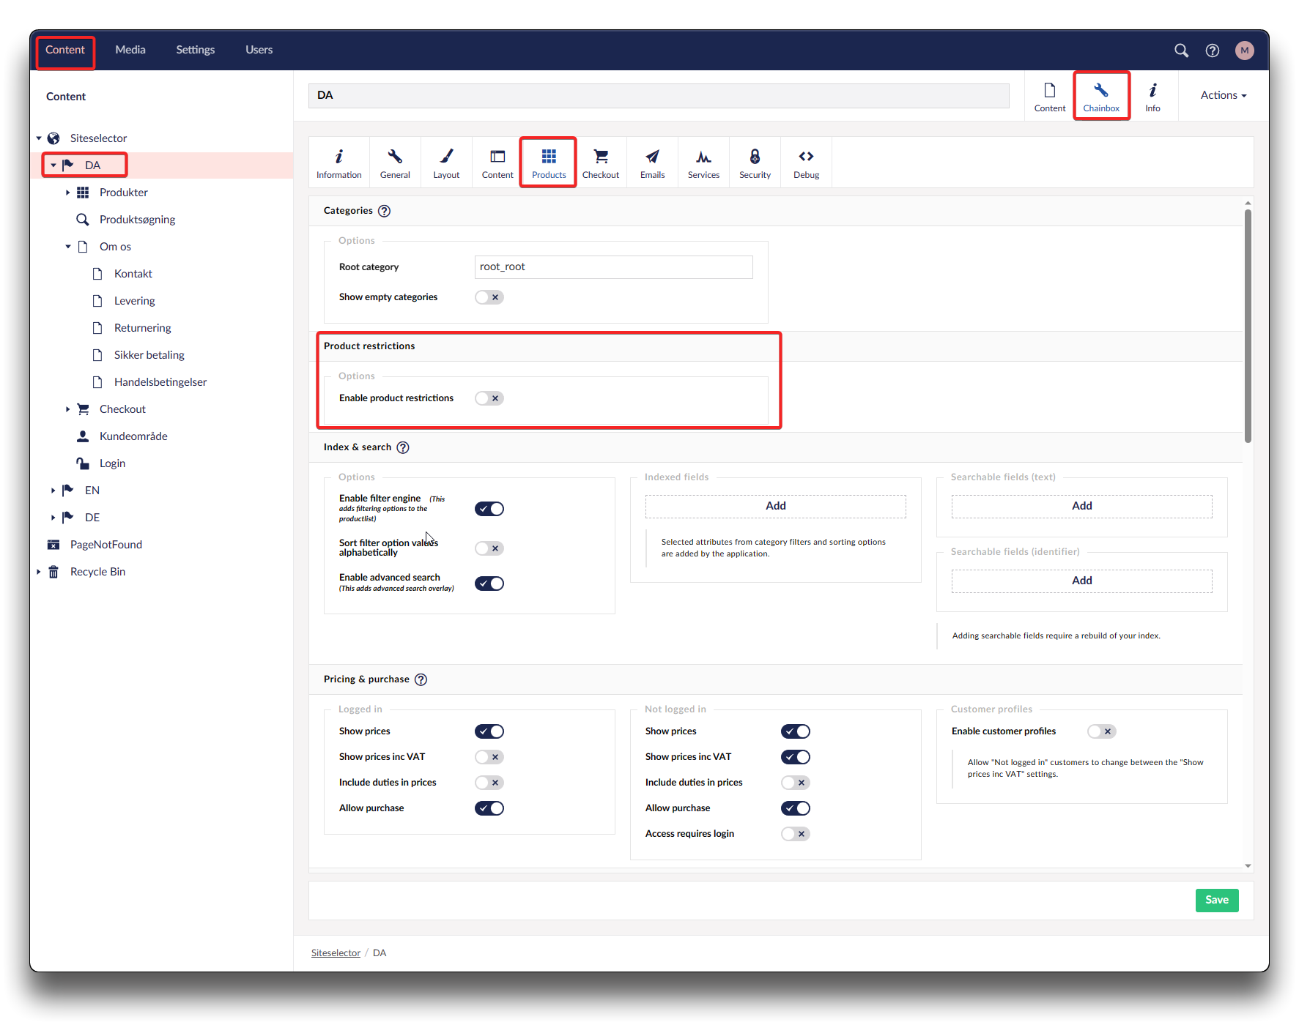Image resolution: width=1299 pixels, height=1025 pixels.
Task: Click the user avatar M icon
Action: pyautogui.click(x=1244, y=51)
